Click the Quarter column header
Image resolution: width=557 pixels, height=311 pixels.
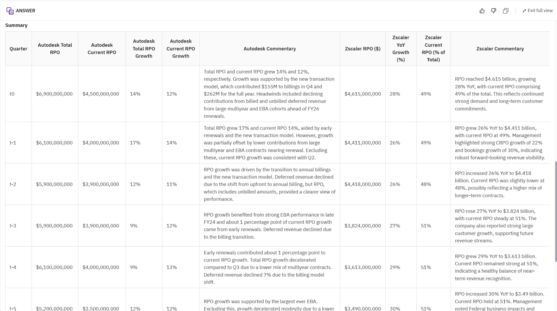click(18, 49)
